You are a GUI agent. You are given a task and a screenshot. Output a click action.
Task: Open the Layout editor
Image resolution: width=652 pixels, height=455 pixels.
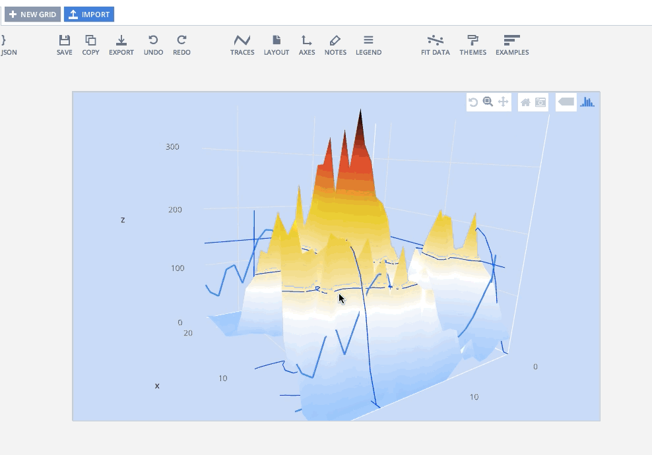point(276,44)
